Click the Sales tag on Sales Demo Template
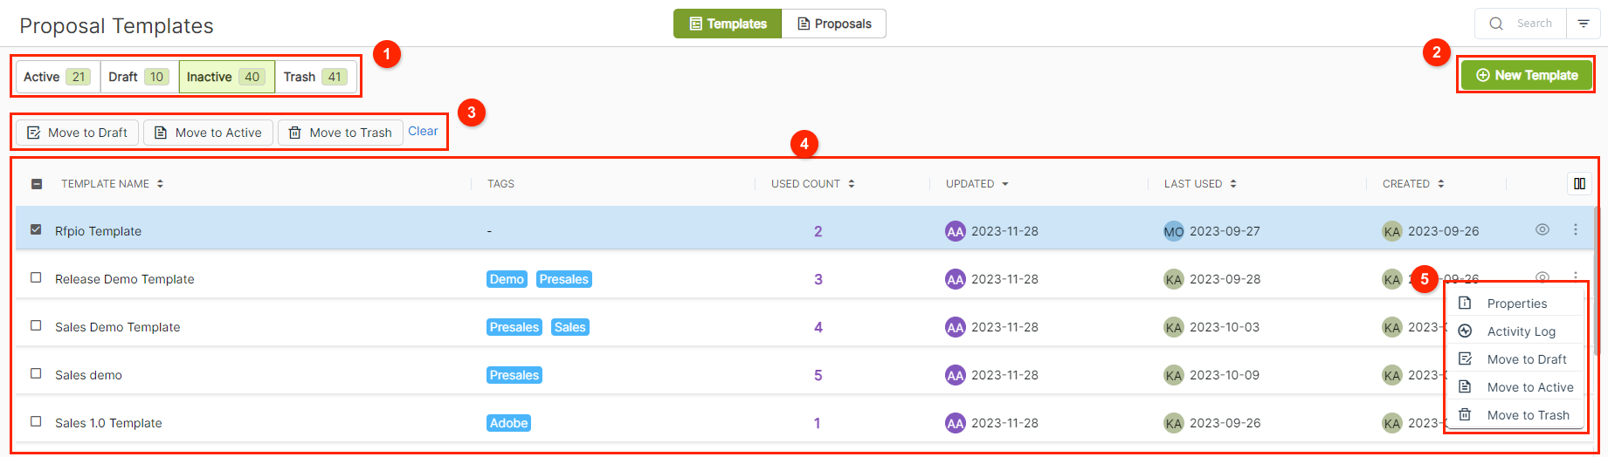This screenshot has height=457, width=1608. coord(570,327)
